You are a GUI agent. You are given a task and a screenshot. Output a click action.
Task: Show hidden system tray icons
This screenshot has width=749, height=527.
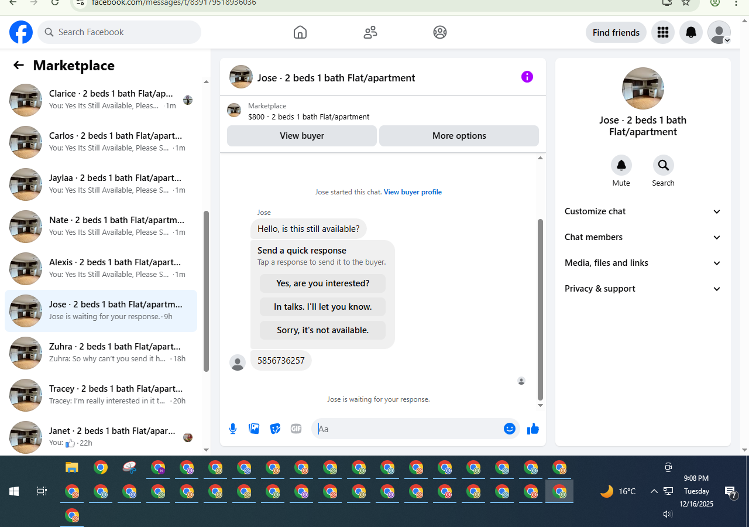(654, 491)
